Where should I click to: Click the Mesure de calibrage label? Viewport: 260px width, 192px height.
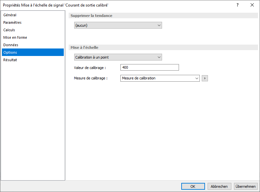[90, 78]
